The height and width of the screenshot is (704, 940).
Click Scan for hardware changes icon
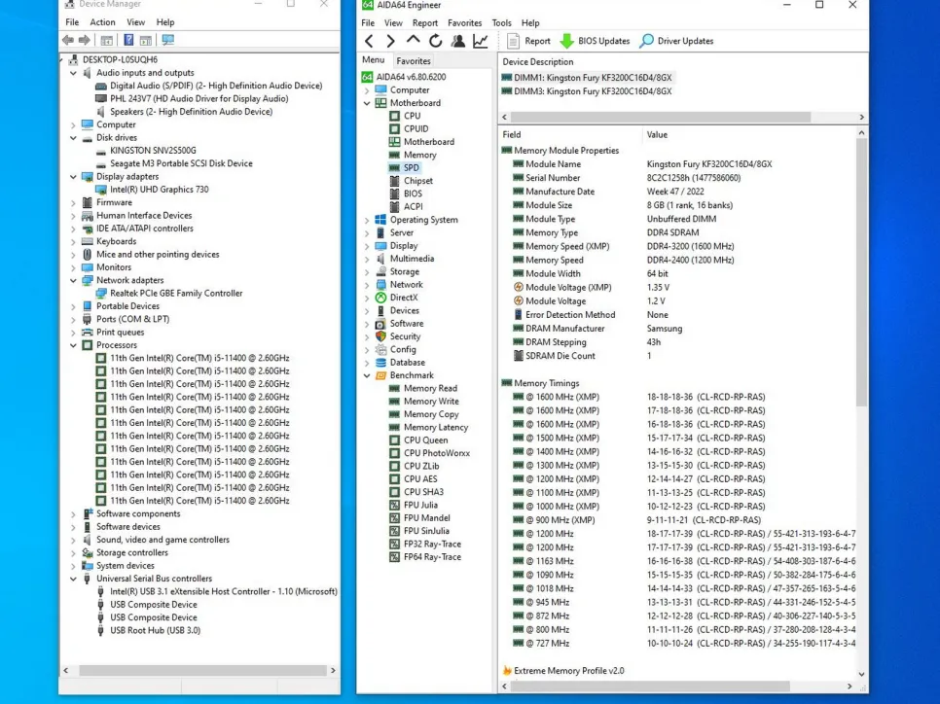(x=167, y=40)
